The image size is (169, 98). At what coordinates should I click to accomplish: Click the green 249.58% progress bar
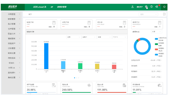pos(77,92)
